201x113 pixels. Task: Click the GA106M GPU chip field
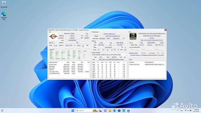(152, 38)
